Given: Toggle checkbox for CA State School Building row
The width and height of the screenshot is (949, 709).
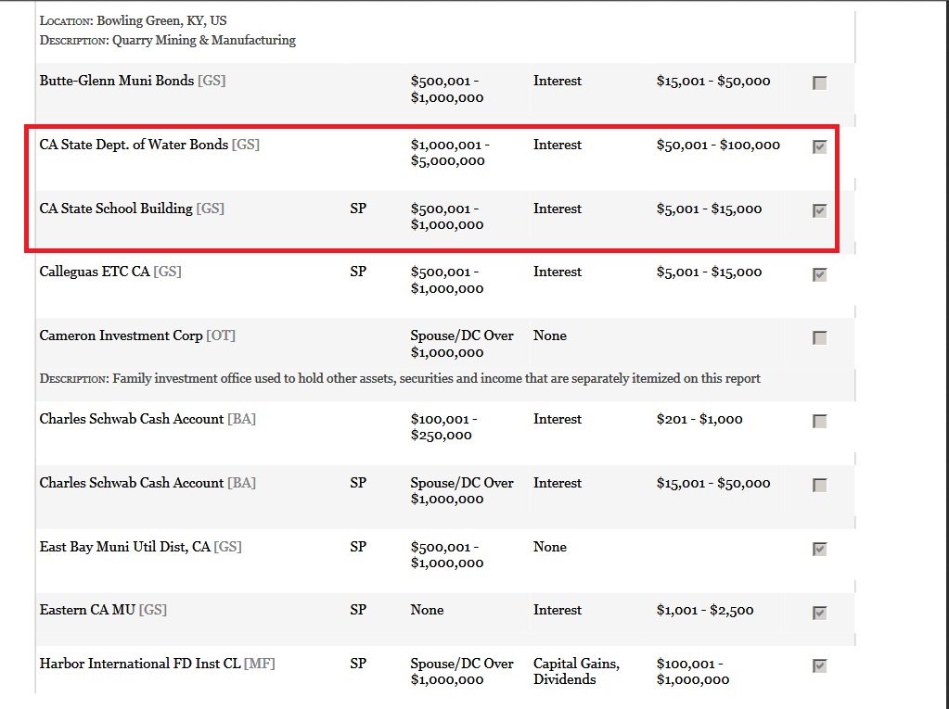Looking at the screenshot, I should tap(819, 211).
